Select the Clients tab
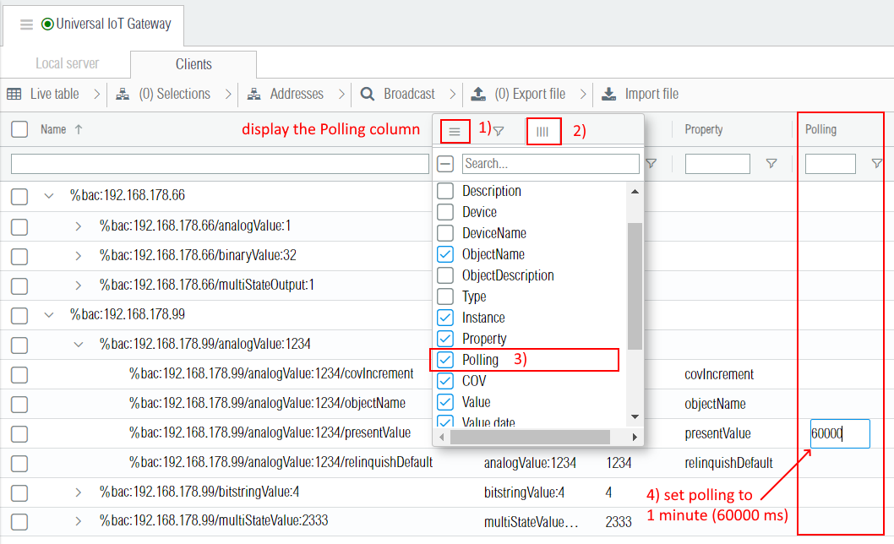The width and height of the screenshot is (894, 544). (194, 64)
